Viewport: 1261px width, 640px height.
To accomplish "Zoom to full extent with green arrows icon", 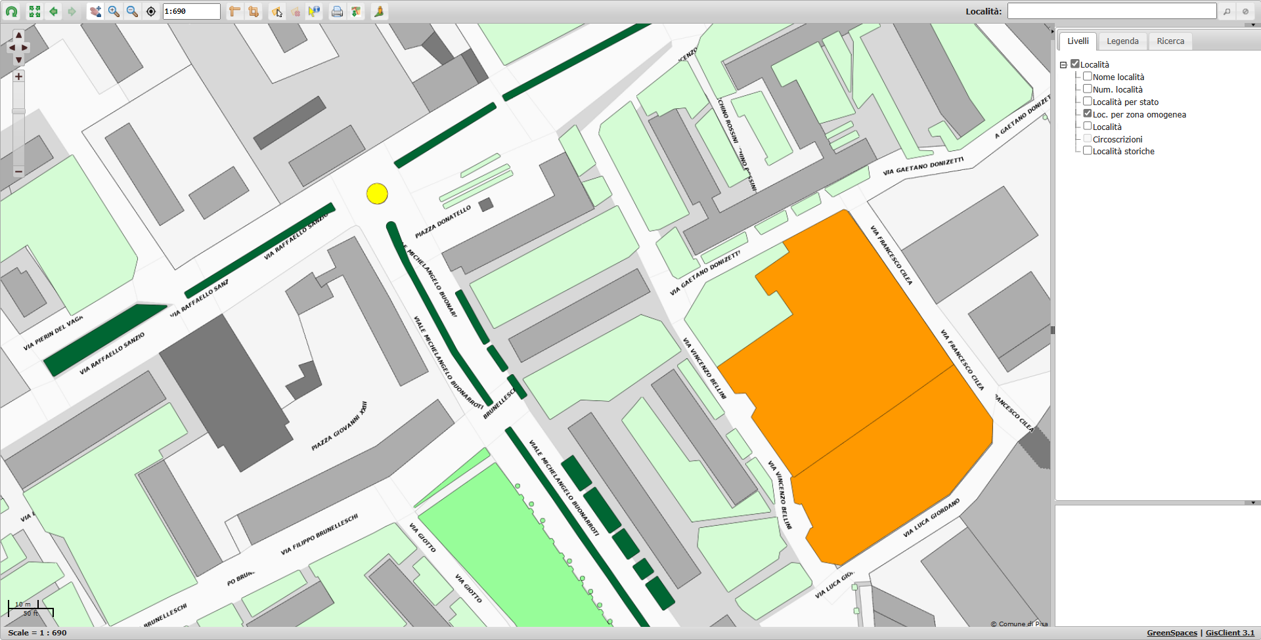I will [x=35, y=12].
